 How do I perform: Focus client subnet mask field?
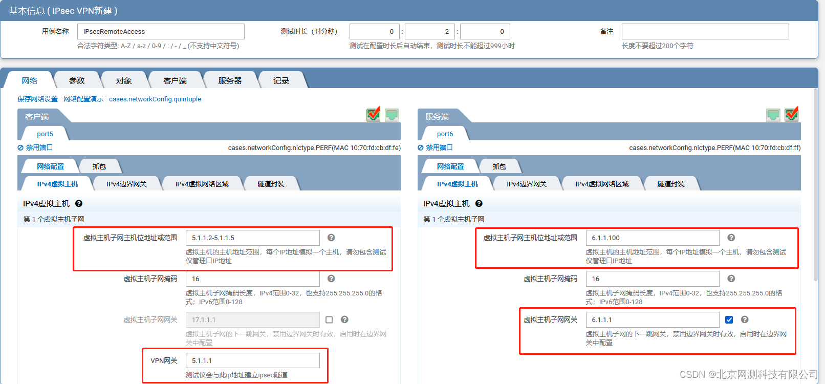[x=253, y=279]
